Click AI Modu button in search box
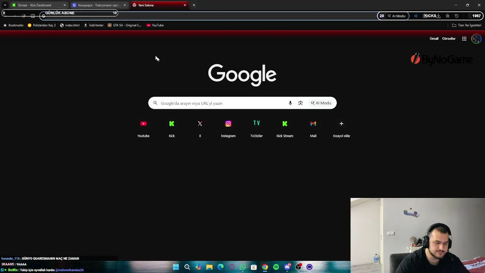The width and height of the screenshot is (485, 273). 321,103
